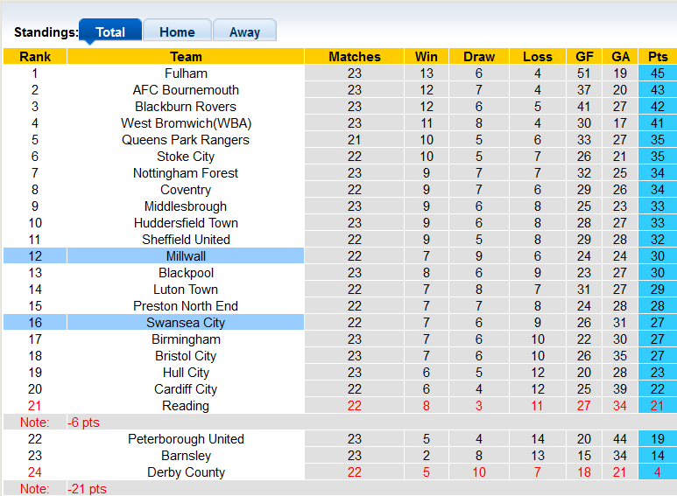Click the Rank column header
This screenshot has height=496, width=677.
pos(35,57)
